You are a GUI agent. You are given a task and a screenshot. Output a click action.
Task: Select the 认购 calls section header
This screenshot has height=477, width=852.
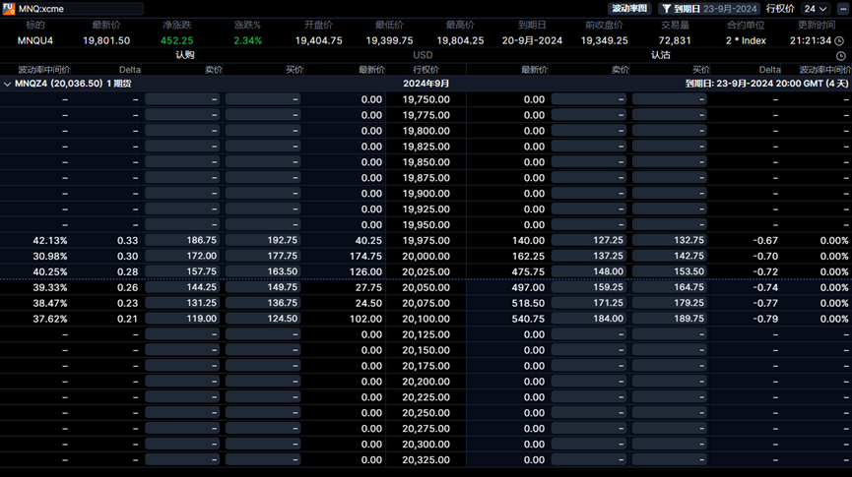point(185,55)
